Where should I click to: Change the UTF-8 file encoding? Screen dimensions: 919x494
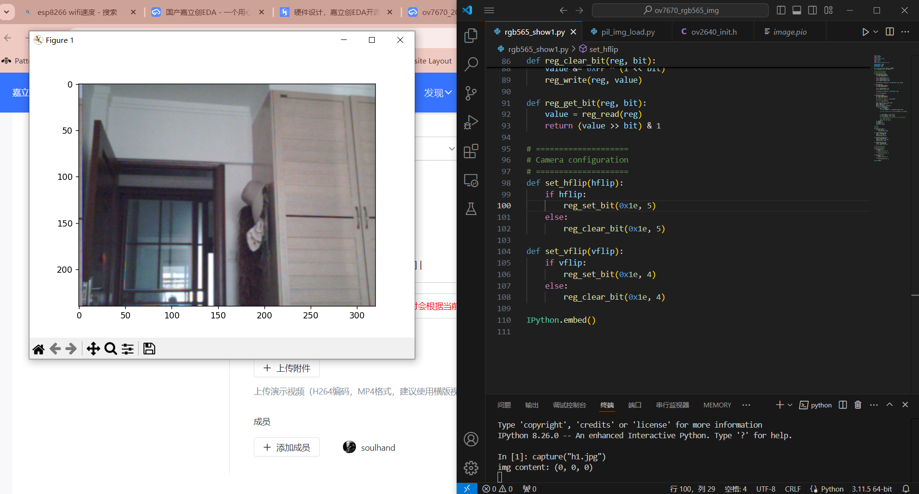pyautogui.click(x=766, y=489)
